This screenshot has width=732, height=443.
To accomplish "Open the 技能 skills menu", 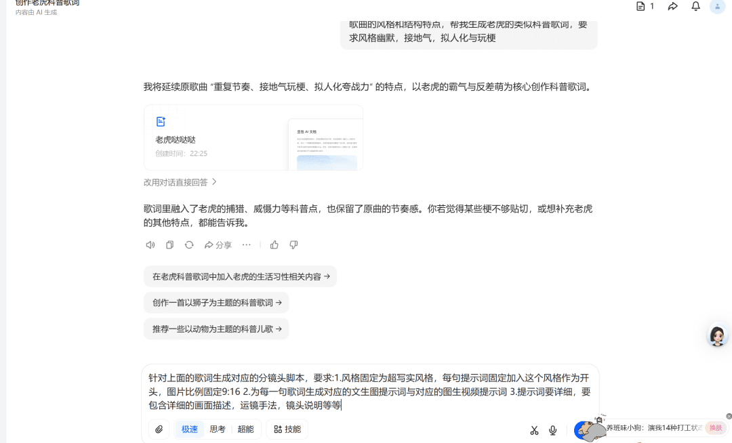I will click(287, 429).
